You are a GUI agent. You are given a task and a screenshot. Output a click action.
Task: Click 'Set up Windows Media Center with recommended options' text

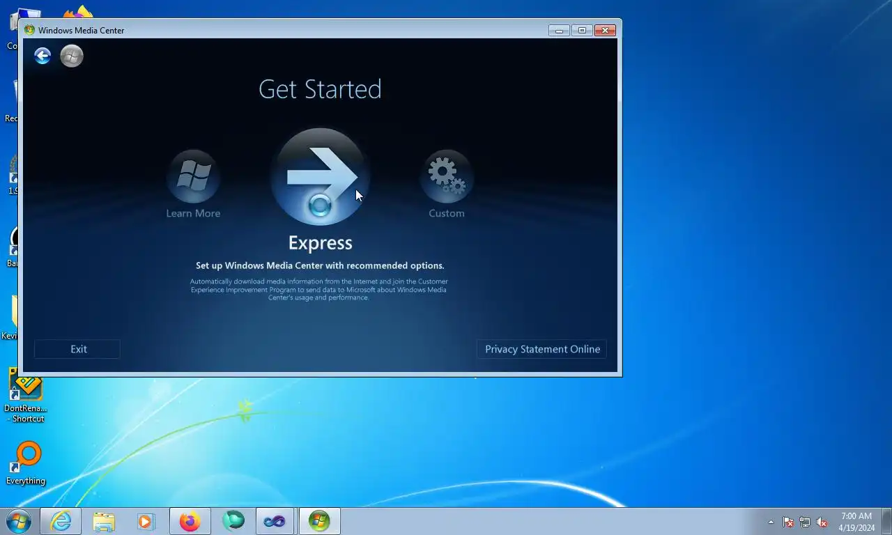pyautogui.click(x=320, y=265)
